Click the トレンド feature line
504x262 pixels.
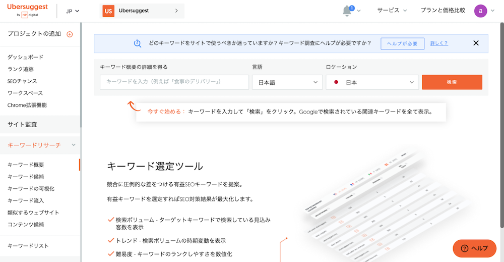click(170, 240)
